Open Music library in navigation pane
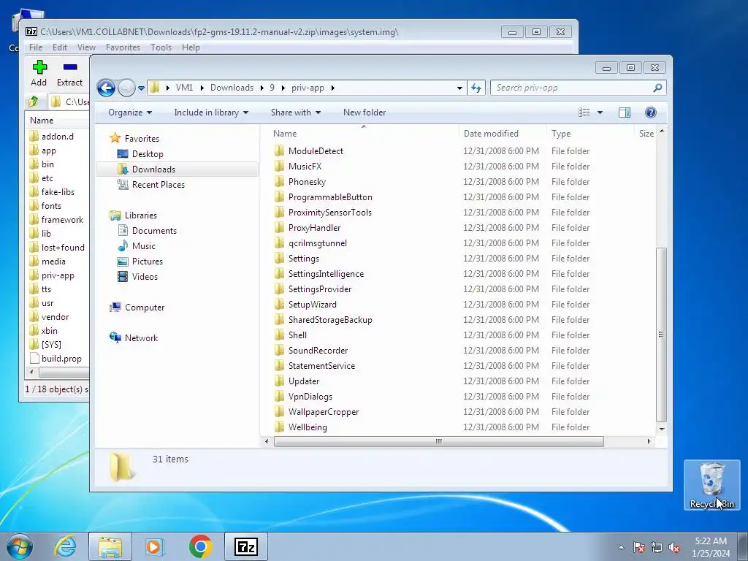This screenshot has width=748, height=561. pyautogui.click(x=144, y=246)
